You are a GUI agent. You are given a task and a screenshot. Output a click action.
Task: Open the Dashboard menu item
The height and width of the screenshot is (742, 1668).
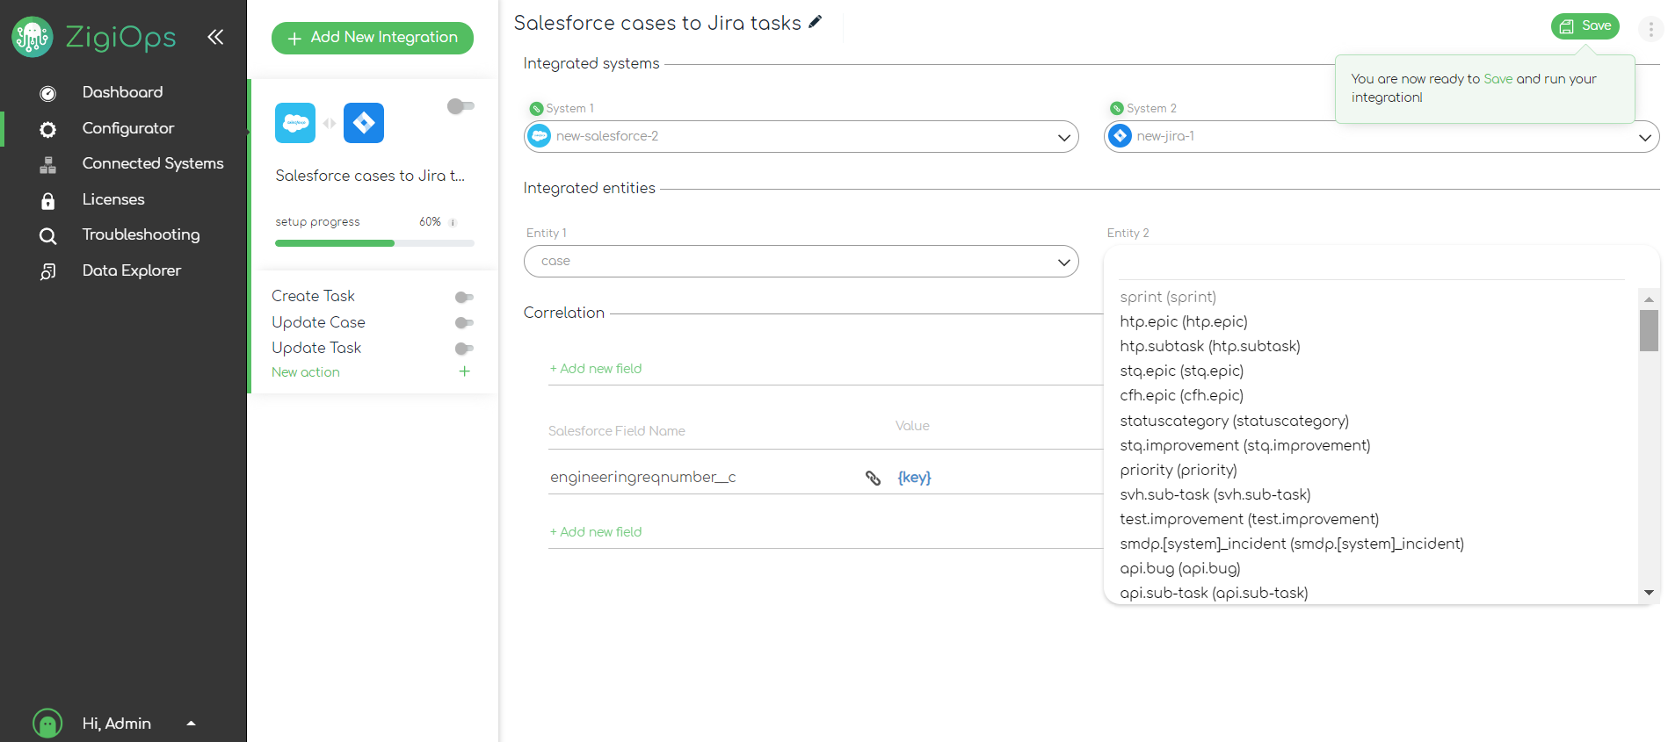pos(123,92)
